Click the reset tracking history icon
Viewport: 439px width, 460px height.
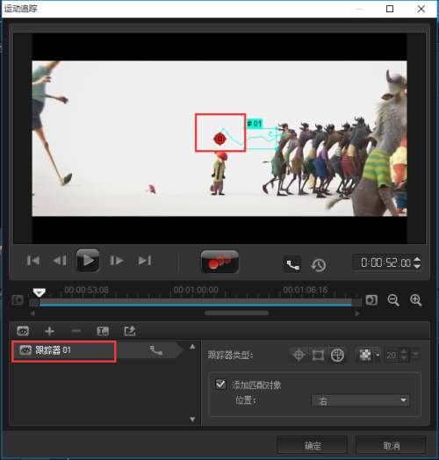click(319, 265)
